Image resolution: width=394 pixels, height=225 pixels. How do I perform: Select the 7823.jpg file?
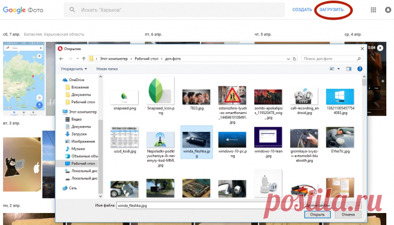click(x=196, y=100)
